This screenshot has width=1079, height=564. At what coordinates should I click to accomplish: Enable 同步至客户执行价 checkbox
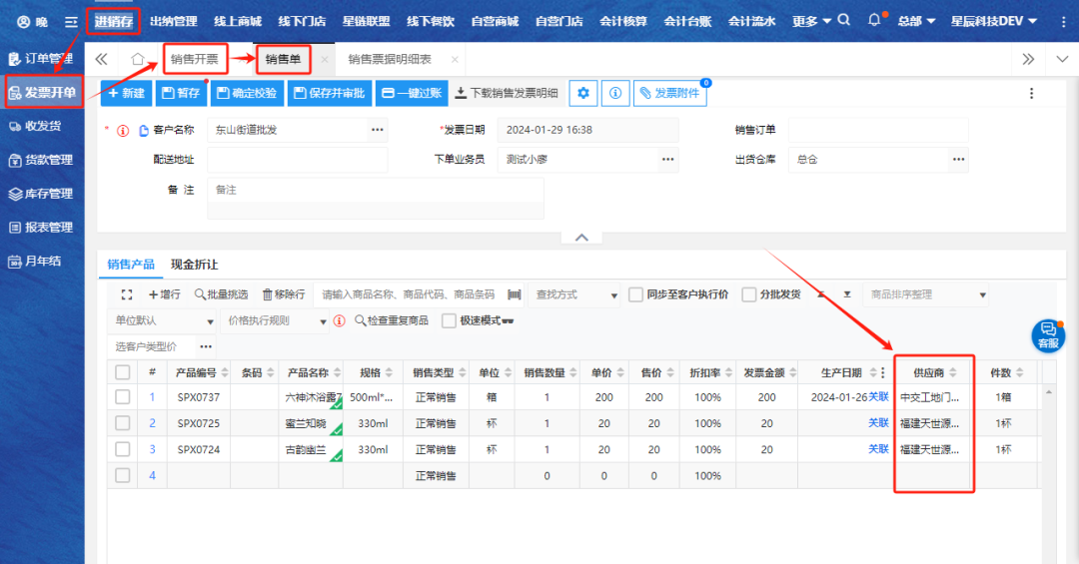636,294
